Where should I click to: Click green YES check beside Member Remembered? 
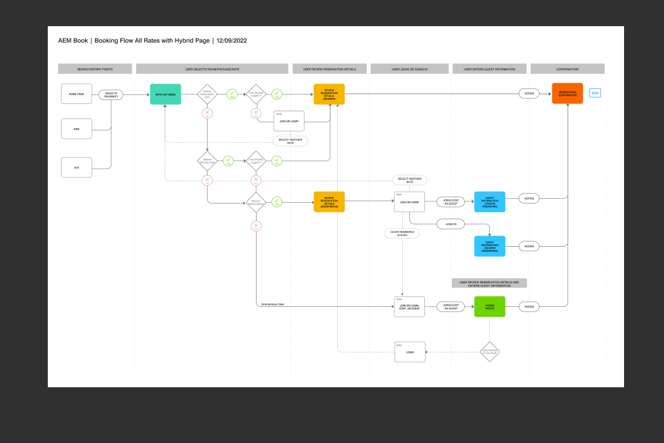point(277,202)
